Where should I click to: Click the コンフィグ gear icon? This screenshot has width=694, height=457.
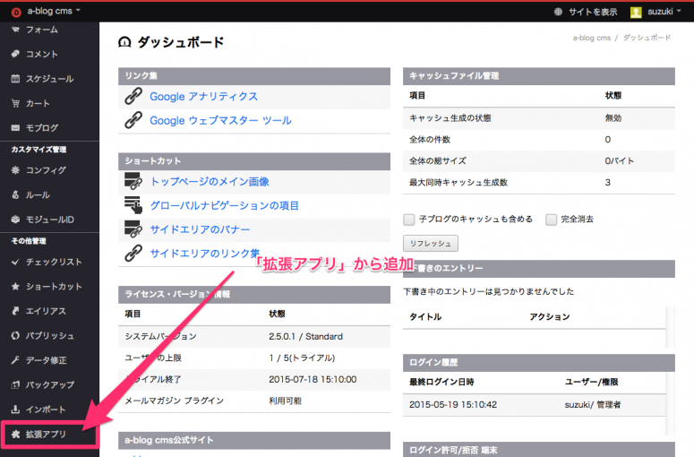[x=15, y=170]
